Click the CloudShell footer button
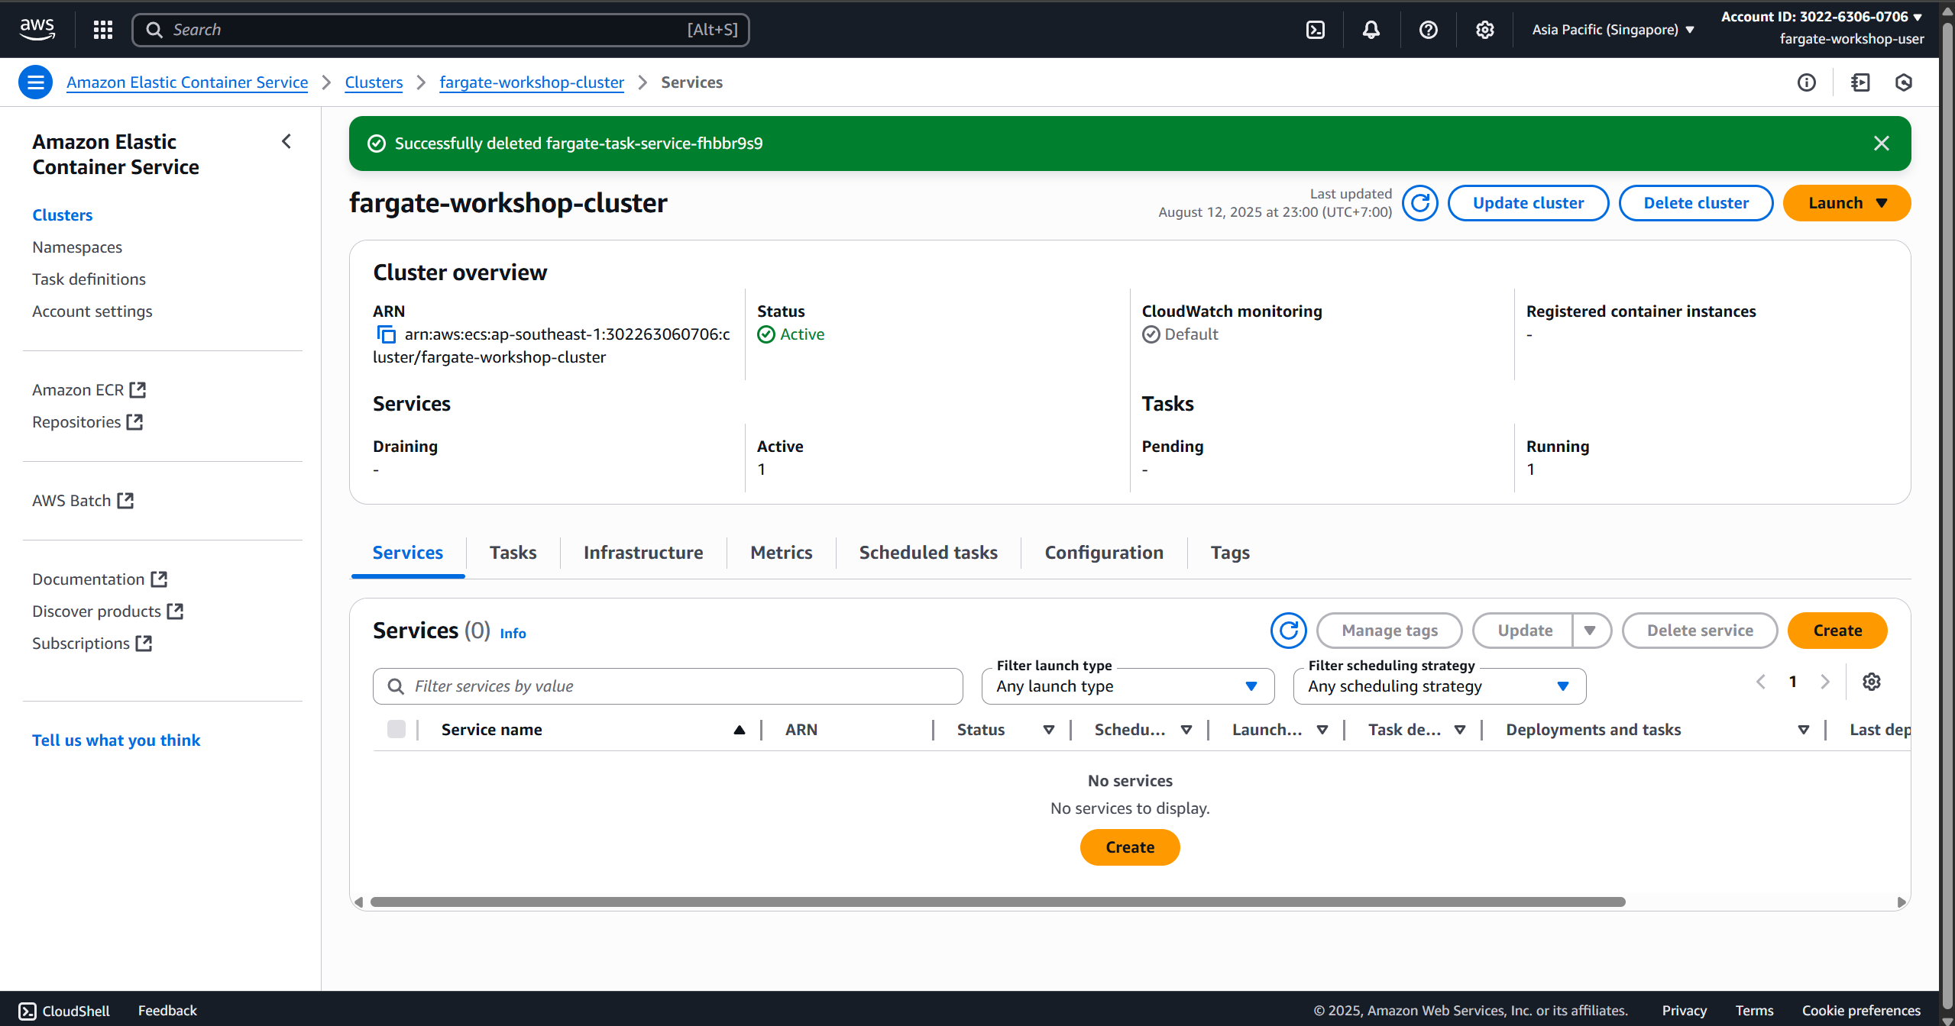The height and width of the screenshot is (1026, 1955). click(65, 1011)
